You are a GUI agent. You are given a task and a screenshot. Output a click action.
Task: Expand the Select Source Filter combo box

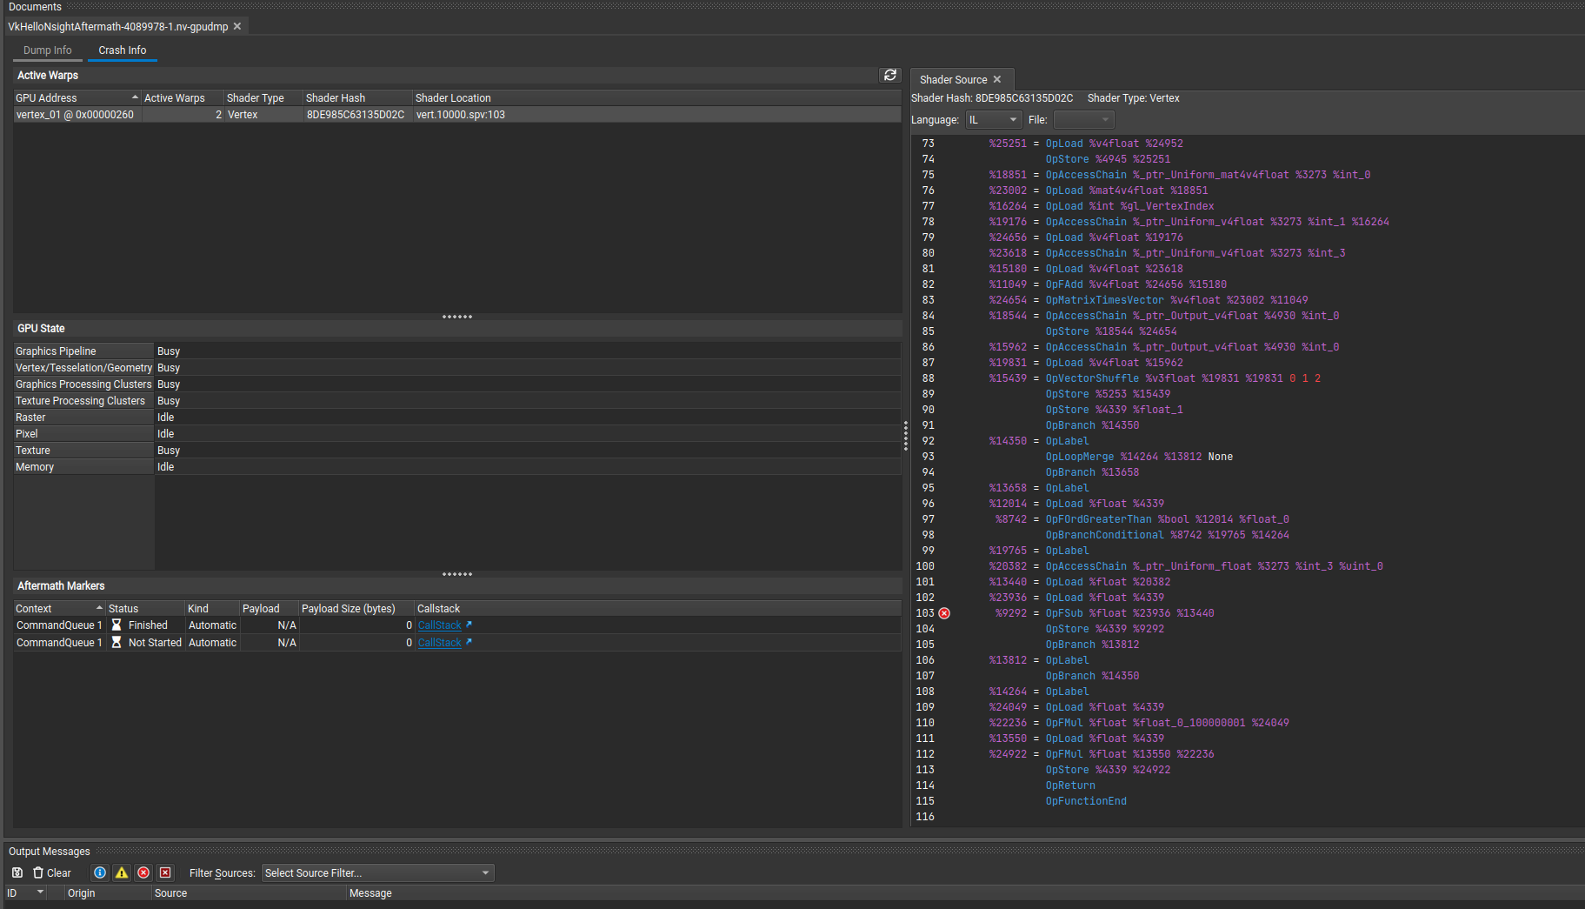click(x=377, y=872)
